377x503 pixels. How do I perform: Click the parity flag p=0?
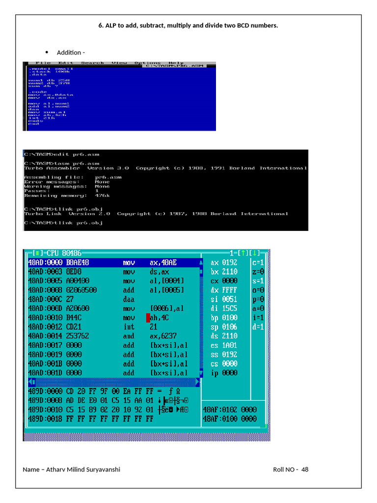[x=258, y=300]
